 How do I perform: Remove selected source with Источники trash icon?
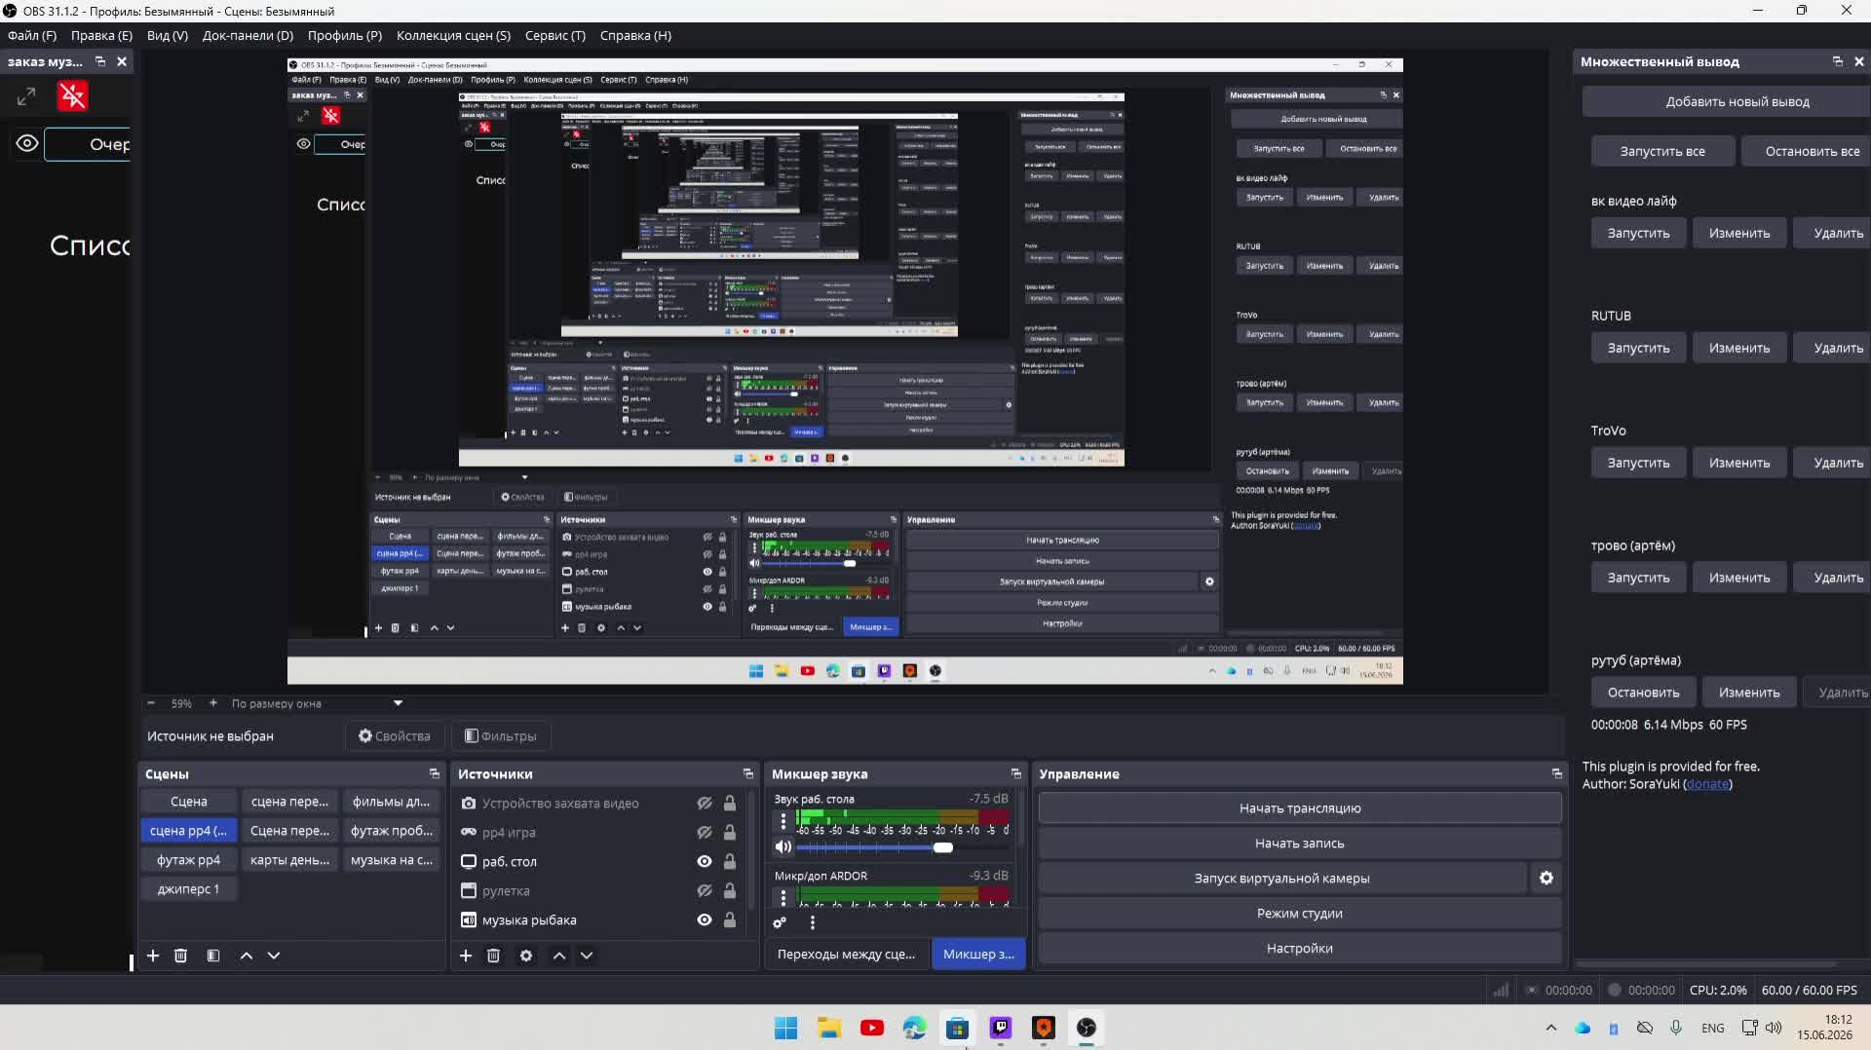[493, 956]
